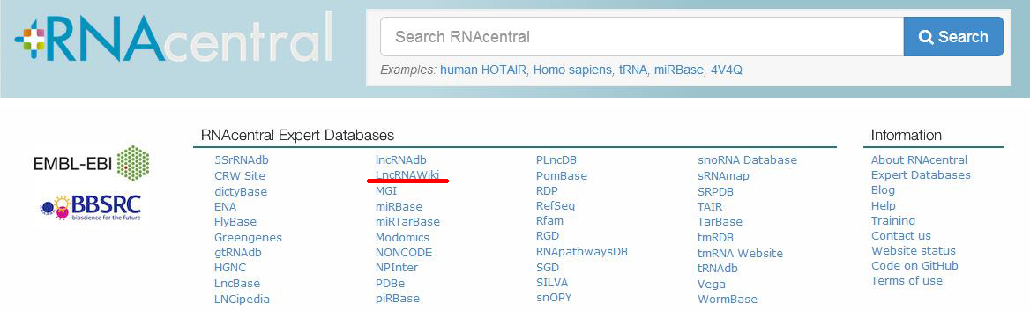Go to Training page
This screenshot has height=333, width=1030.
(x=892, y=221)
